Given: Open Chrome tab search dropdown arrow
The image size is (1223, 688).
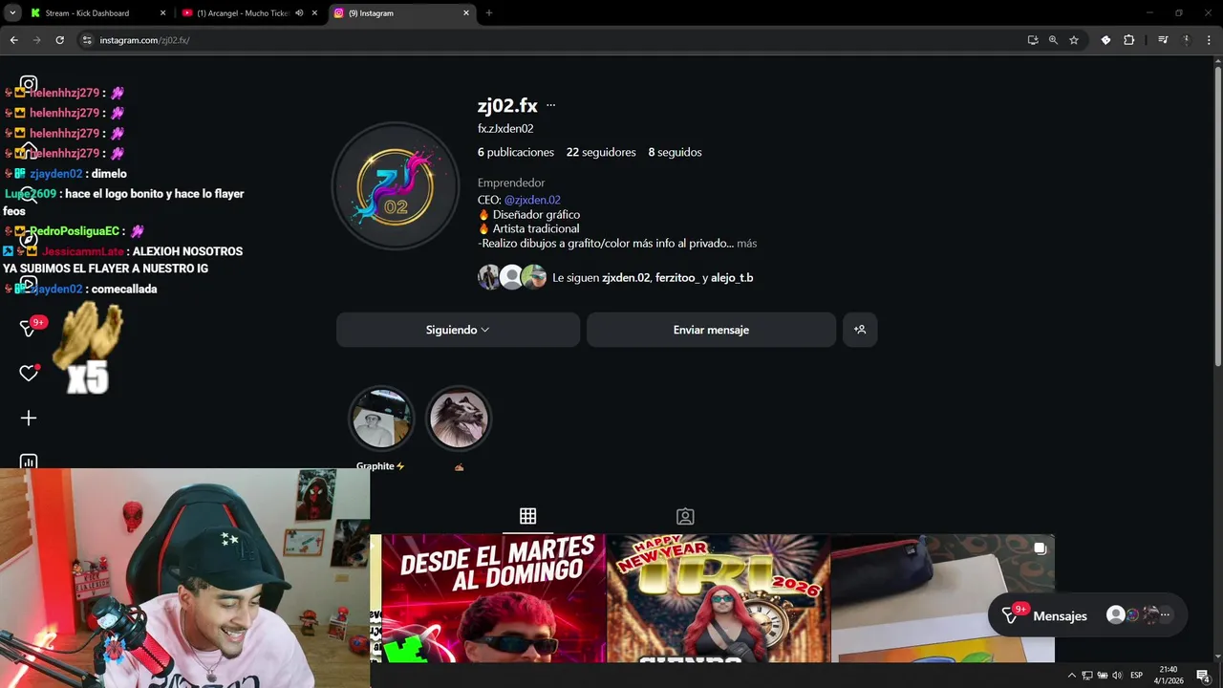Looking at the screenshot, I should pyautogui.click(x=12, y=13).
